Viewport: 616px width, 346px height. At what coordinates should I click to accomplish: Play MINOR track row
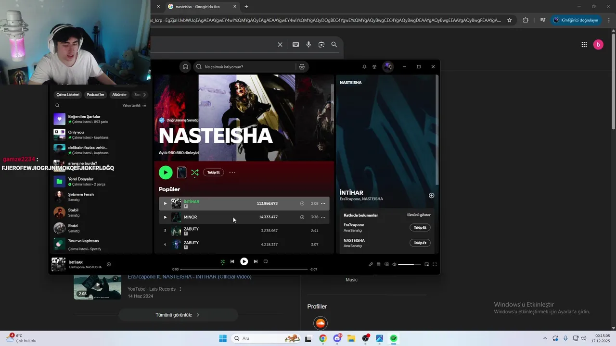tap(165, 217)
